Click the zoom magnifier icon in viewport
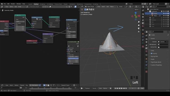Screen dimensions: 170x96 pos(139,22)
